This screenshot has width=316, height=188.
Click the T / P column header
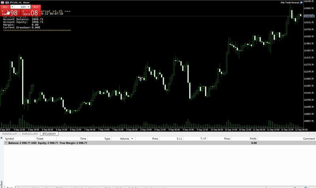195,139
